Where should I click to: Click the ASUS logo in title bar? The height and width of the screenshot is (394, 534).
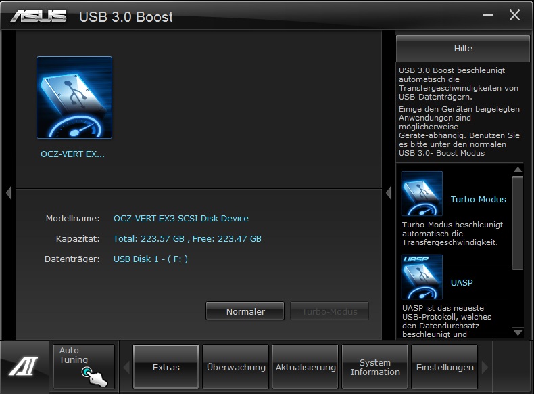point(39,16)
